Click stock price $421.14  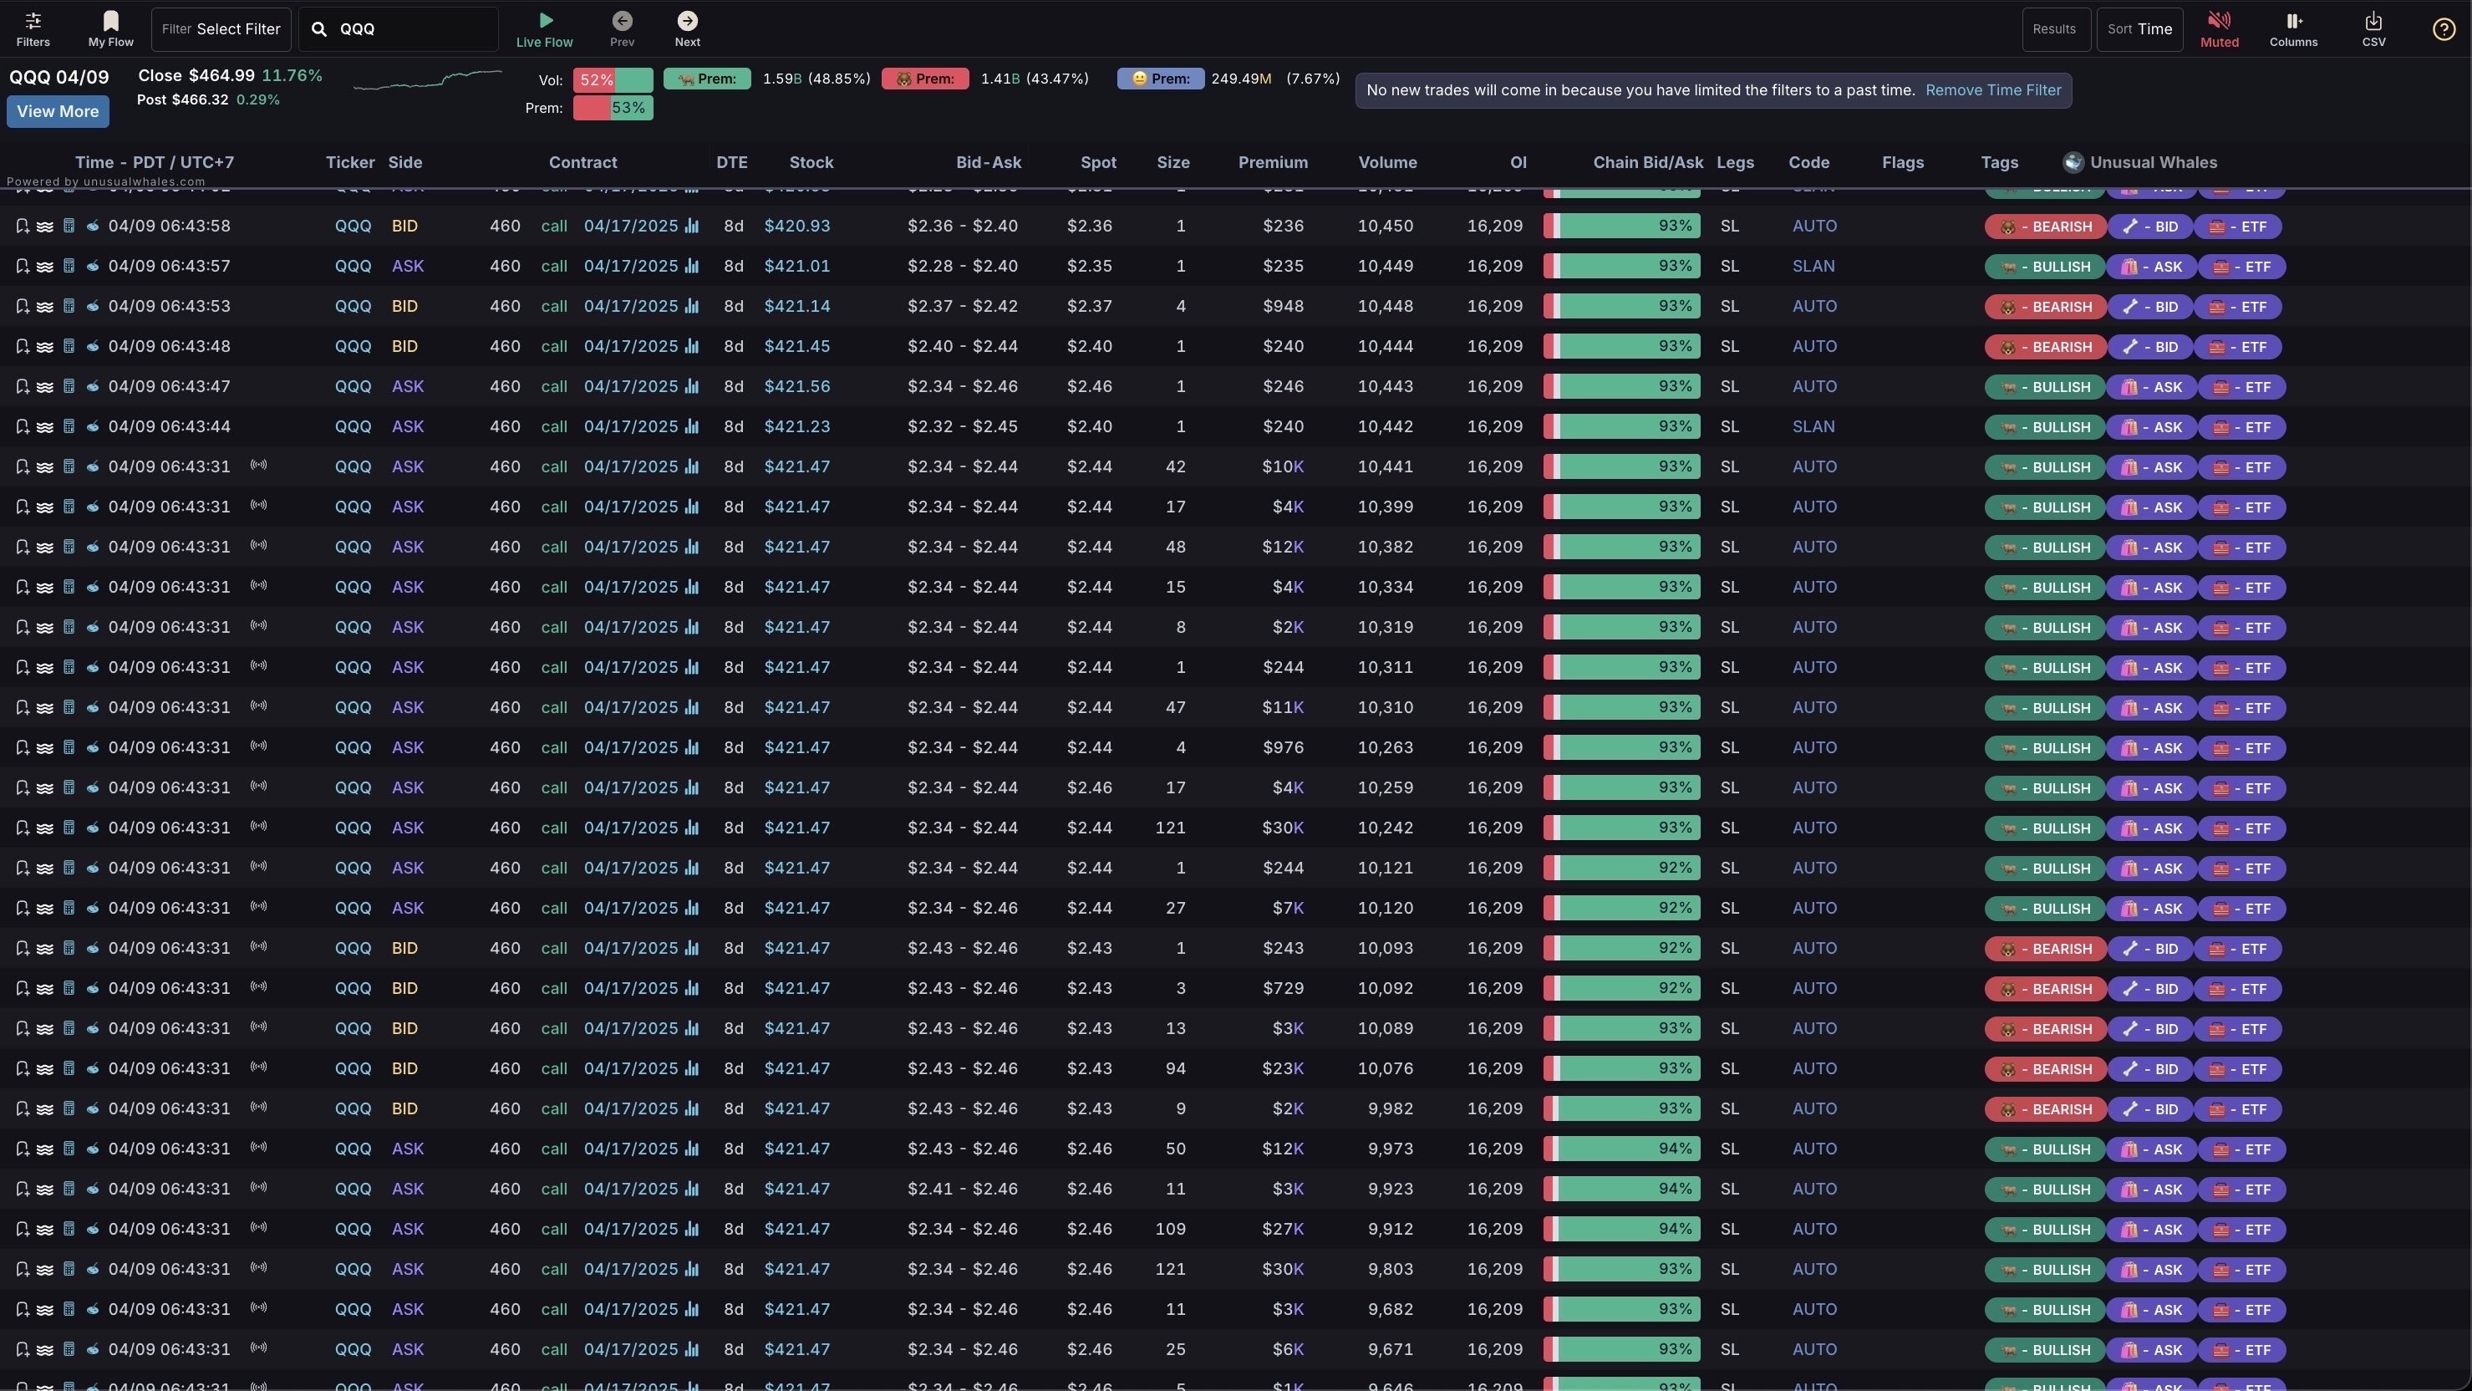click(796, 306)
